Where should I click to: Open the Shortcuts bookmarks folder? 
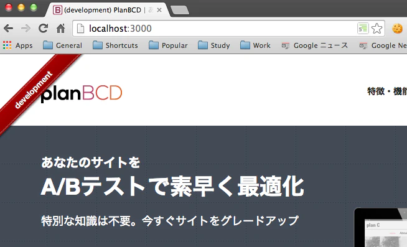pyautogui.click(x=115, y=45)
